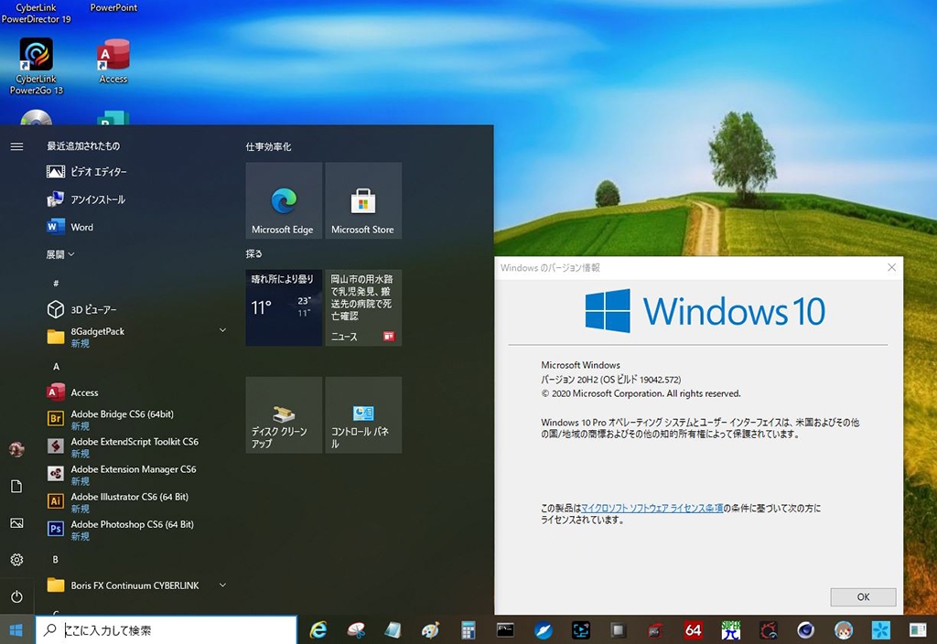Click the # letter header in app list
Image resolution: width=937 pixels, height=644 pixels.
[56, 284]
